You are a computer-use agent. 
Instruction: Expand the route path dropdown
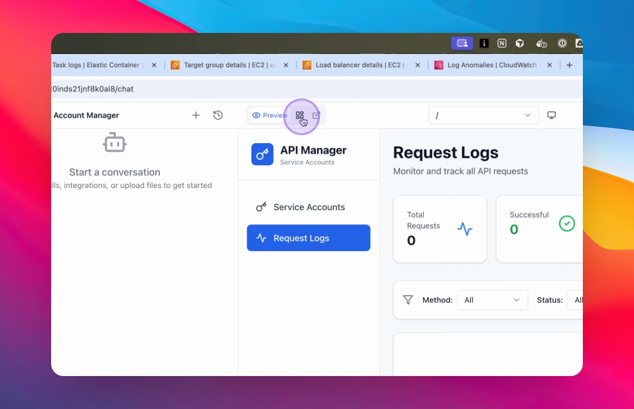483,115
